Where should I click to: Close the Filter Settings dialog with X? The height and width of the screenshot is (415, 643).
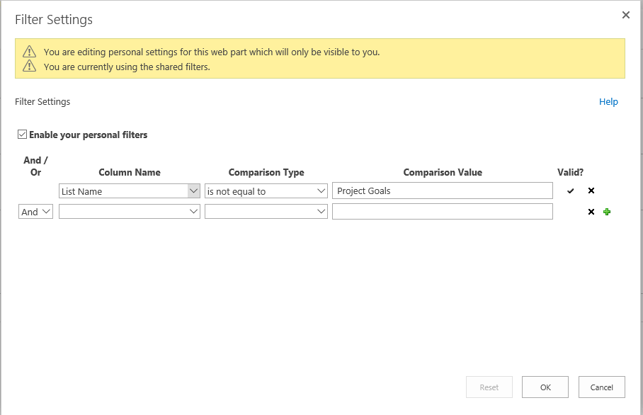coord(625,15)
